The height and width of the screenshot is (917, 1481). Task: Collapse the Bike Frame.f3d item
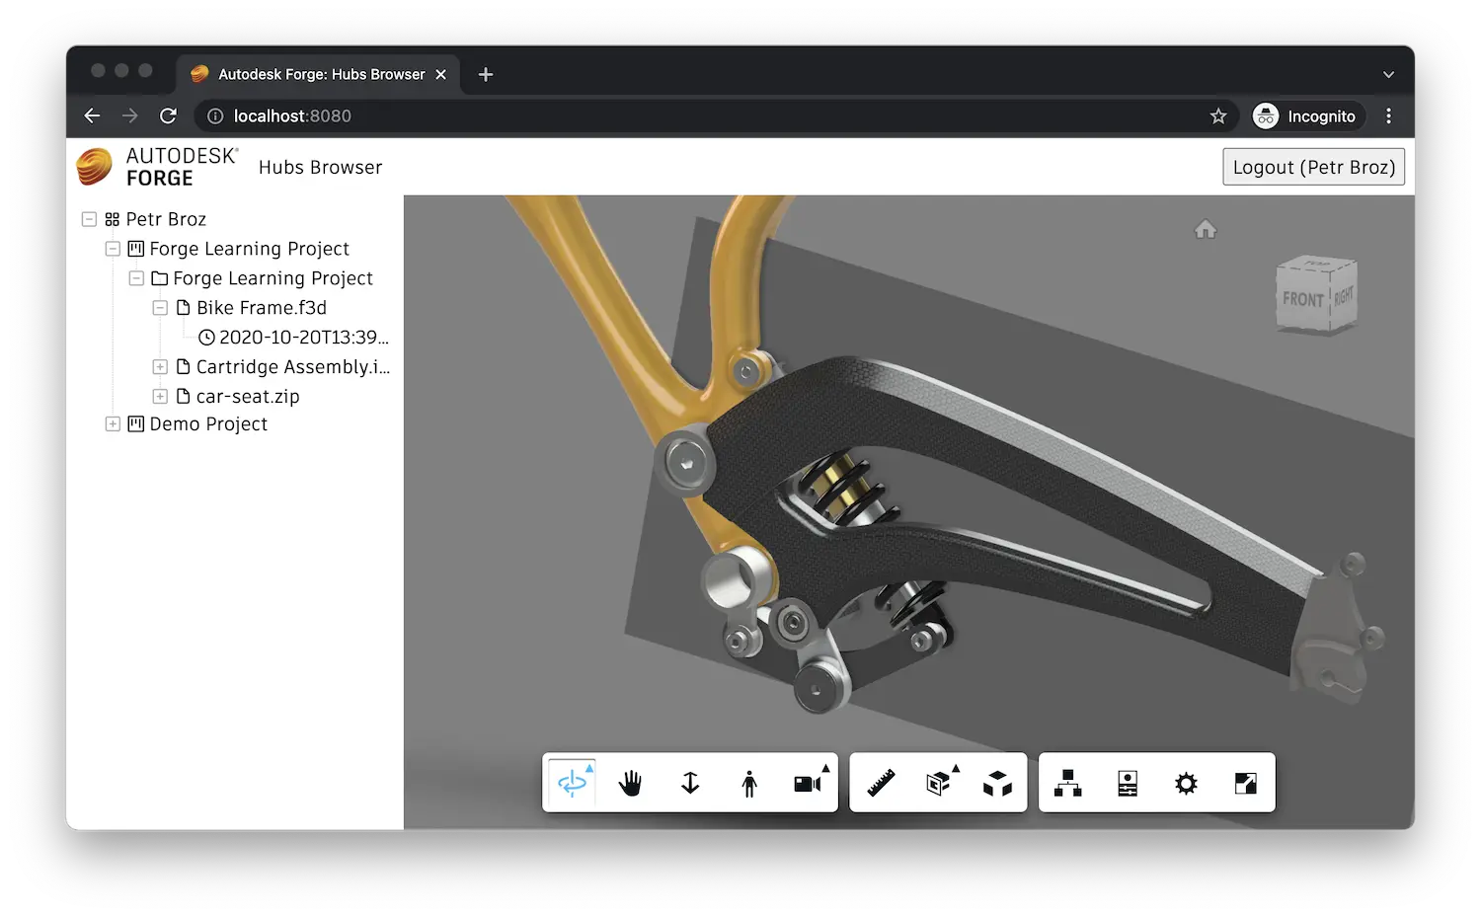(x=160, y=308)
